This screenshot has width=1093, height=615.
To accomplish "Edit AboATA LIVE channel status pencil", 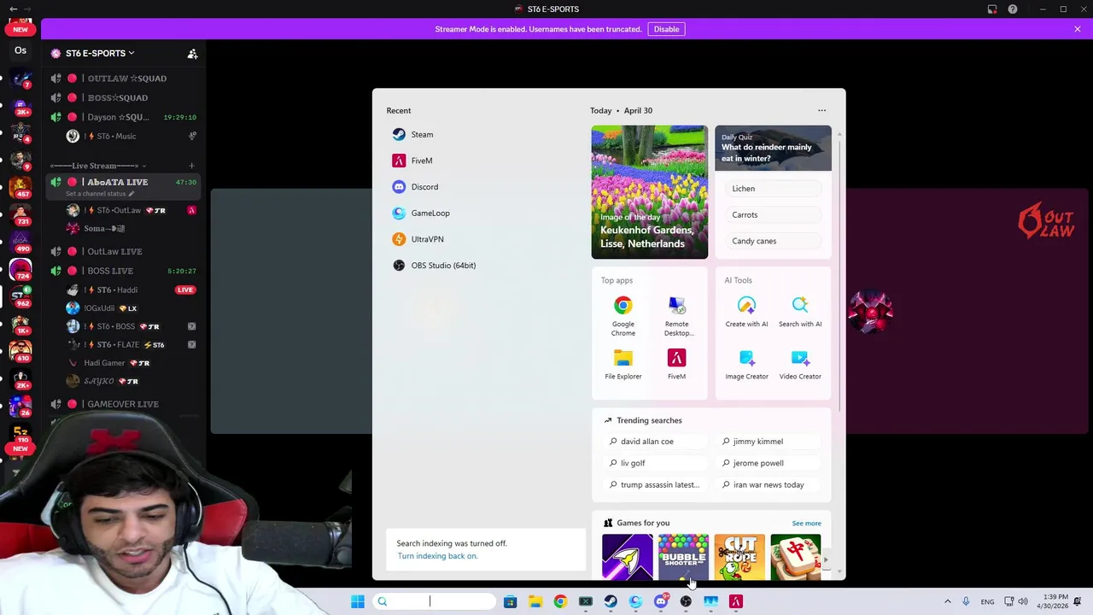I will click(131, 194).
